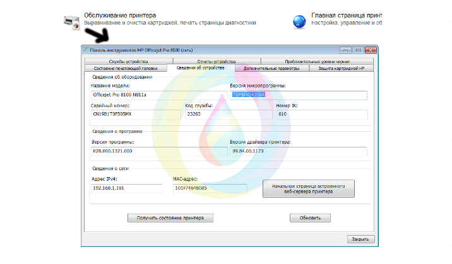This screenshot has height=264, width=452.
Task: Close the toolbox window with red X
Action: click(x=371, y=50)
